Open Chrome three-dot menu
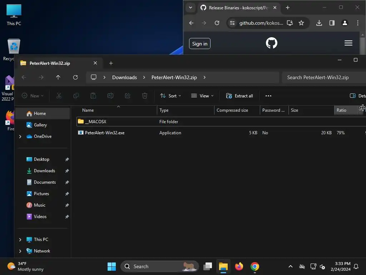This screenshot has width=366, height=275. (x=357, y=23)
